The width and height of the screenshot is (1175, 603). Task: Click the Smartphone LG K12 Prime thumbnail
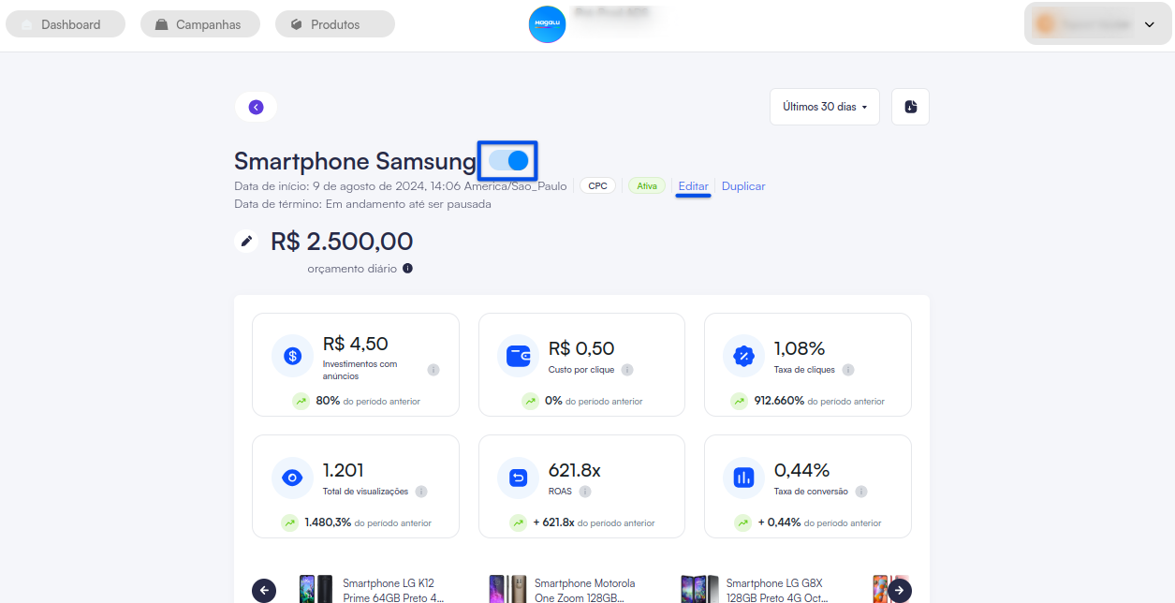(316, 590)
